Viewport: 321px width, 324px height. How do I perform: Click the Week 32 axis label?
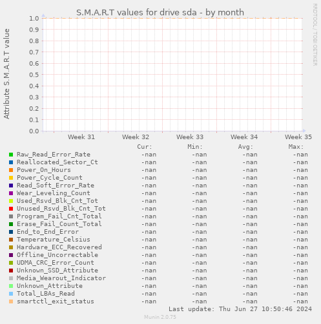tap(136, 137)
